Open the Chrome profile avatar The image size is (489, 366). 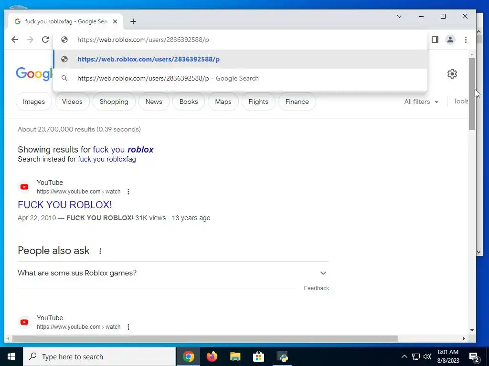[x=450, y=40]
